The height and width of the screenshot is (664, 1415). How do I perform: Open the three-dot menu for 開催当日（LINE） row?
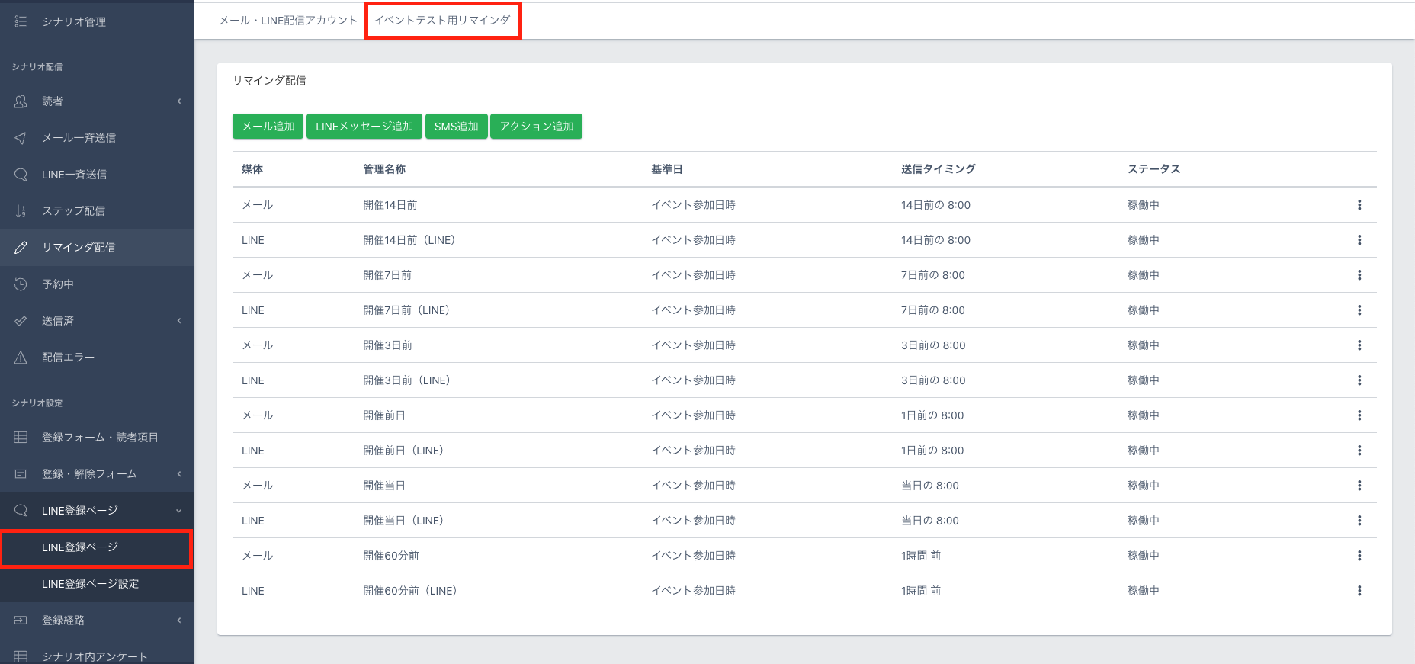[1359, 521]
